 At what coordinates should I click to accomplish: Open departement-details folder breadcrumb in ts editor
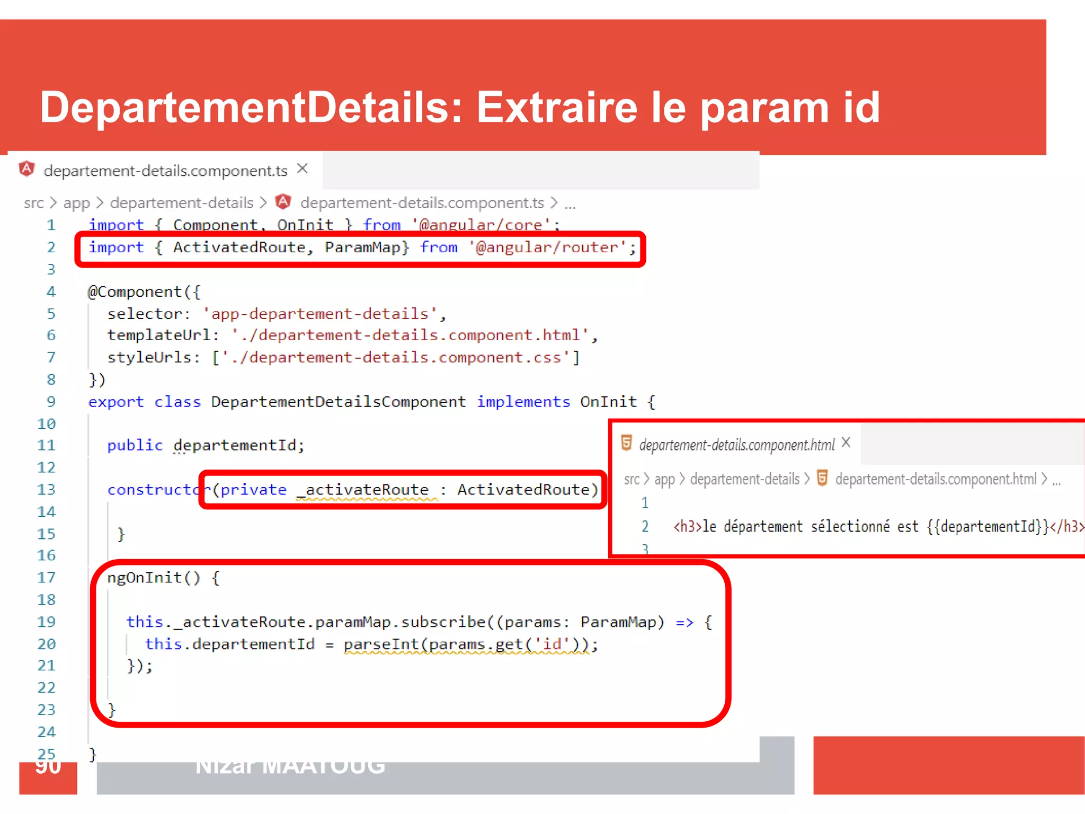182,203
